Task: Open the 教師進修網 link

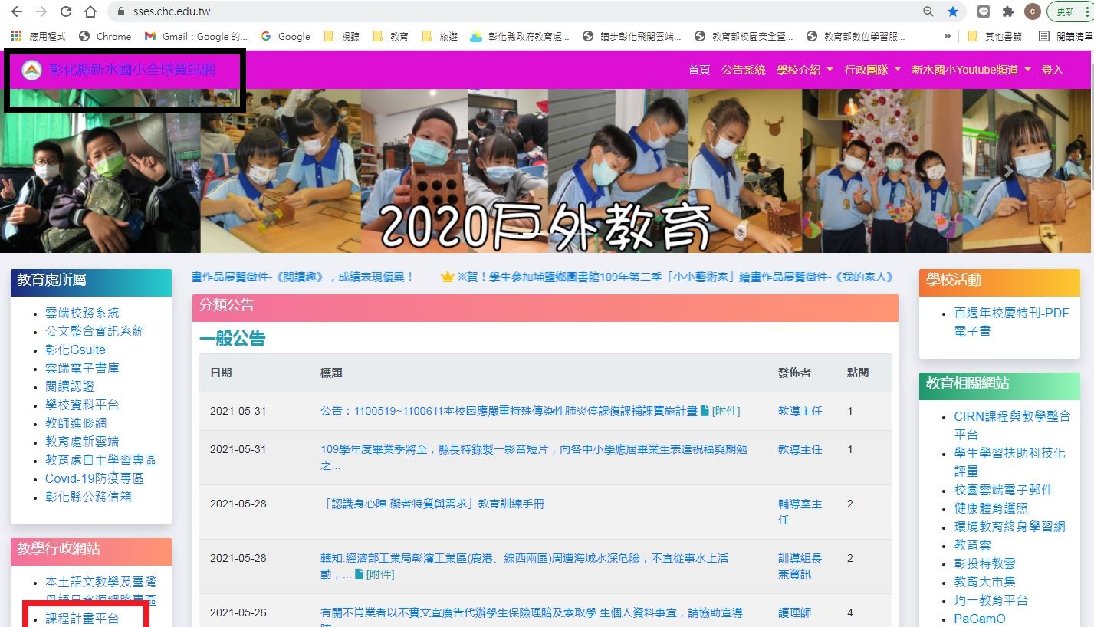Action: 76,423
